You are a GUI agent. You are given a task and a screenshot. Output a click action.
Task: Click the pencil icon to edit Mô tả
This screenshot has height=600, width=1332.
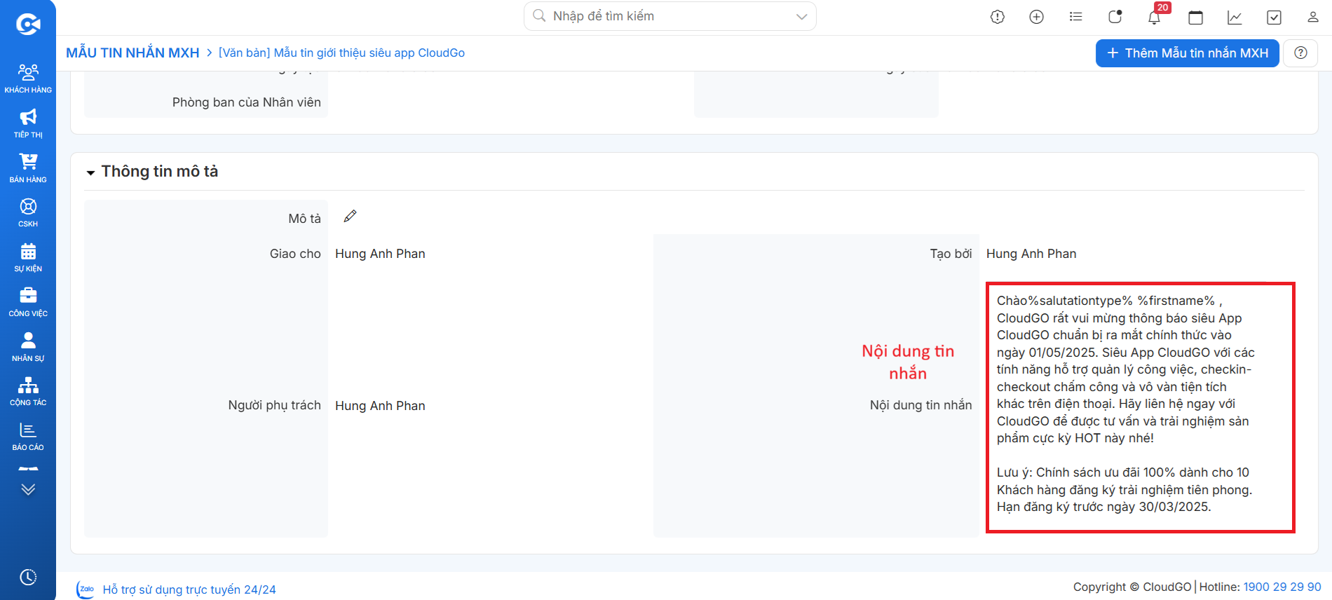click(x=350, y=217)
